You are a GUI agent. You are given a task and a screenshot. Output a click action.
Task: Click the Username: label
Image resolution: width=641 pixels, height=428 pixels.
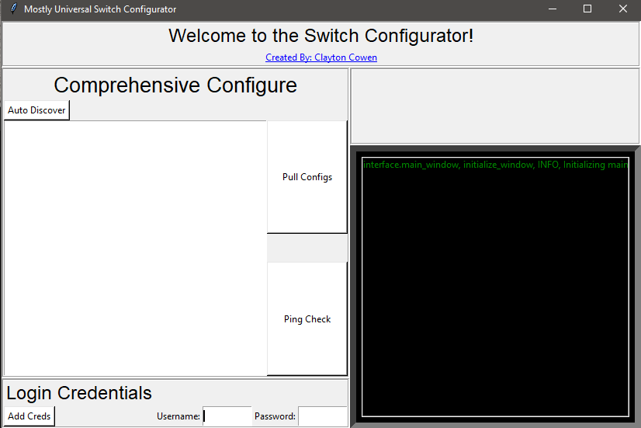(178, 416)
